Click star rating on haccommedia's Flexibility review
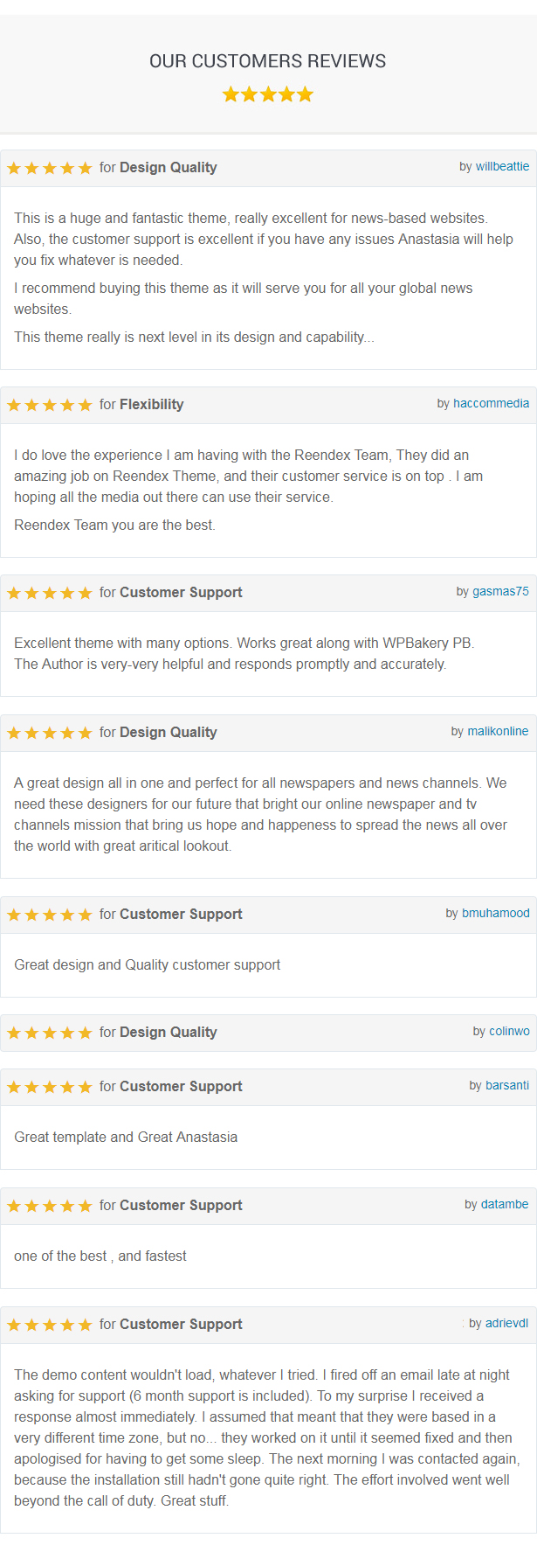 50,405
